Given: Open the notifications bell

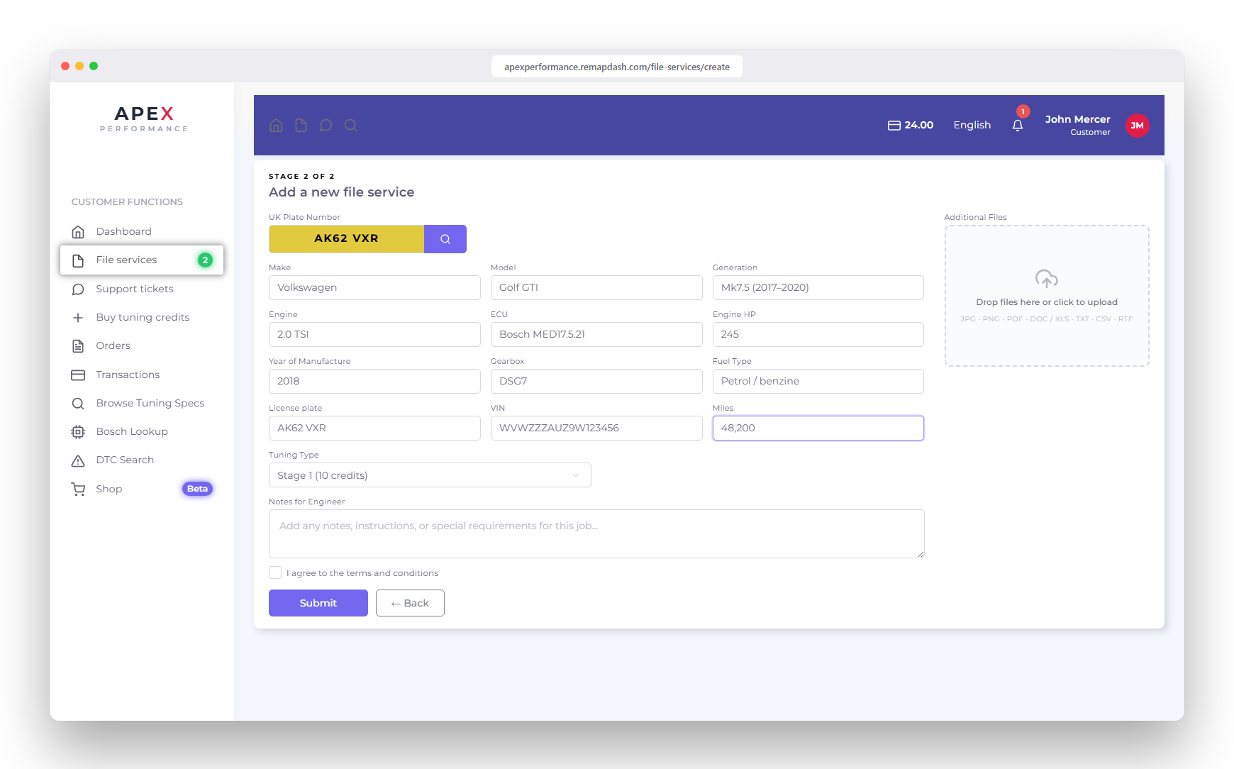Looking at the screenshot, I should click(1018, 126).
